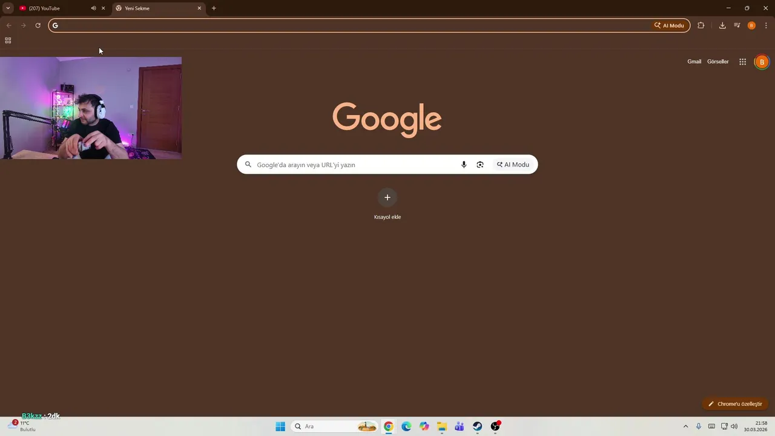Open Microsoft Teams in the taskbar

(x=460, y=426)
